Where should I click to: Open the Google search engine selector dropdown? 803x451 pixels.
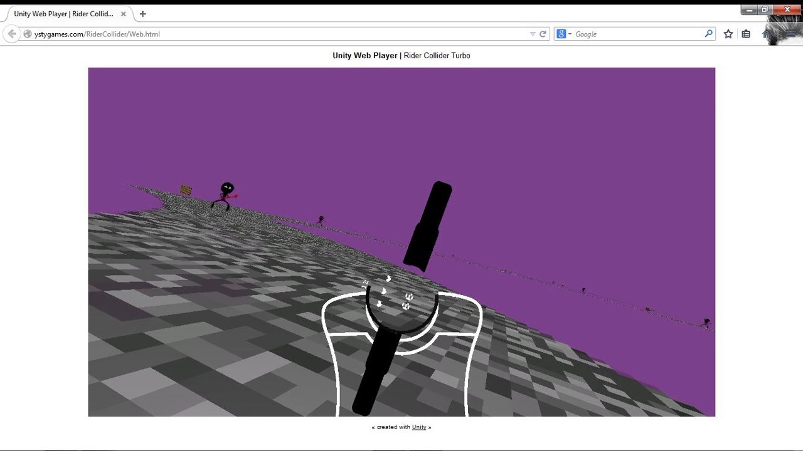(x=564, y=34)
